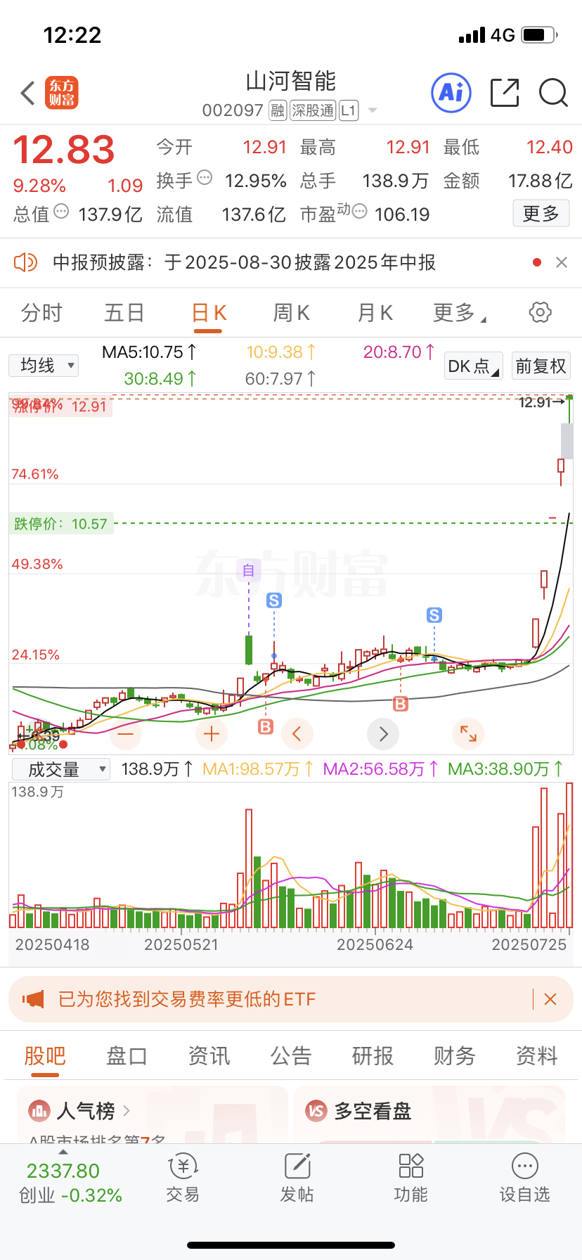Image resolution: width=582 pixels, height=1260 pixels.
Task: Open 交易 trade icon in bottom bar
Action: [183, 1178]
